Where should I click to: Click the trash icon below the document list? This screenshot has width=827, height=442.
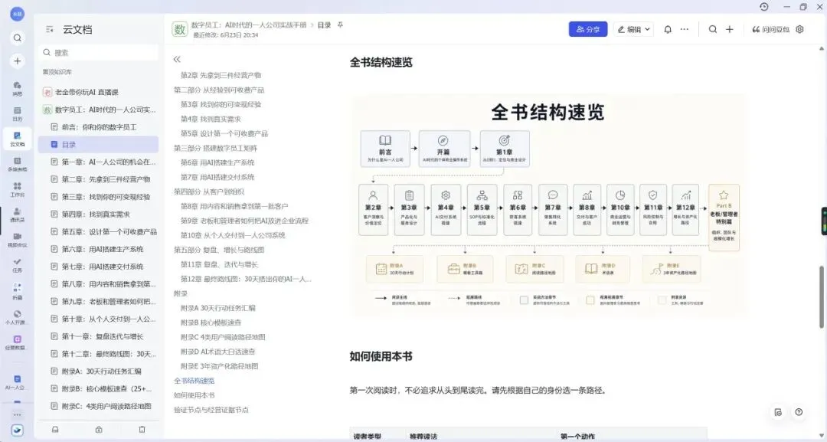pos(142,429)
